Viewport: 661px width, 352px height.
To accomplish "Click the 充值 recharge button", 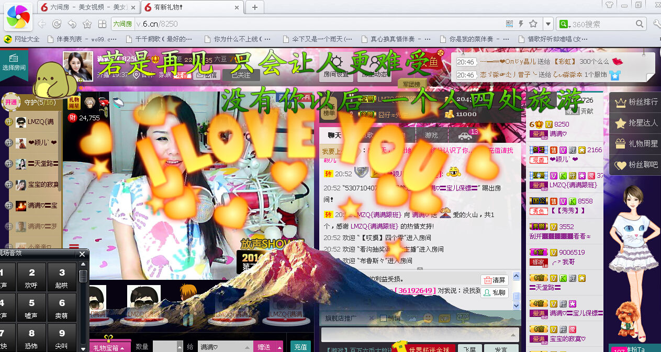I will [x=300, y=347].
